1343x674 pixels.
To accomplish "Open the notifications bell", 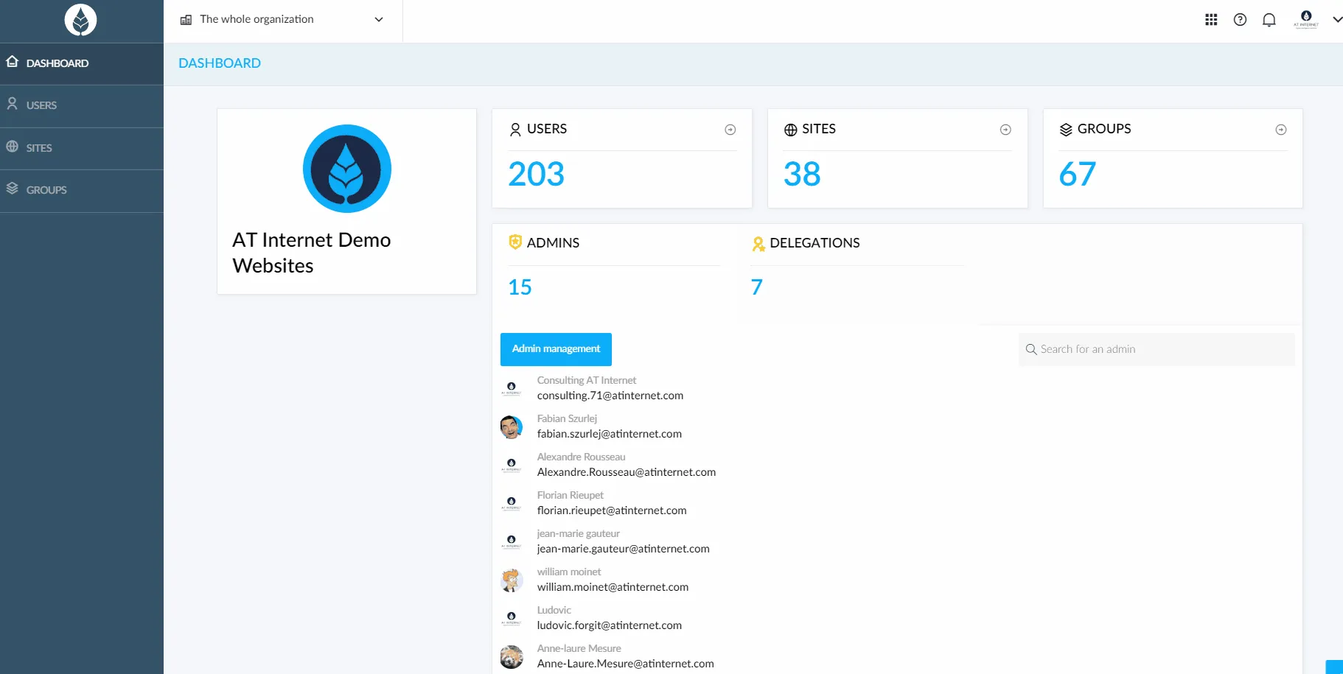I will click(x=1269, y=20).
